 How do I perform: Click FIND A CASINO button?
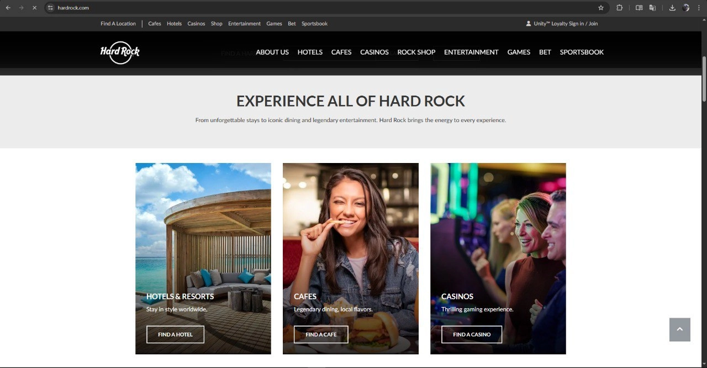tap(472, 334)
